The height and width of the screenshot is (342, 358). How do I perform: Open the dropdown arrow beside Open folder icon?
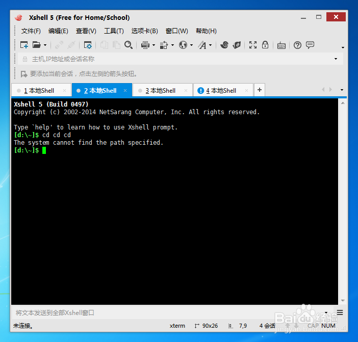tap(45, 45)
